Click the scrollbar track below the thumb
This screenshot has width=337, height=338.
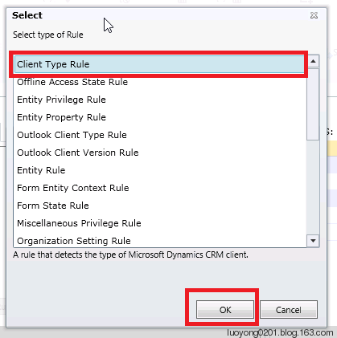[x=313, y=187]
